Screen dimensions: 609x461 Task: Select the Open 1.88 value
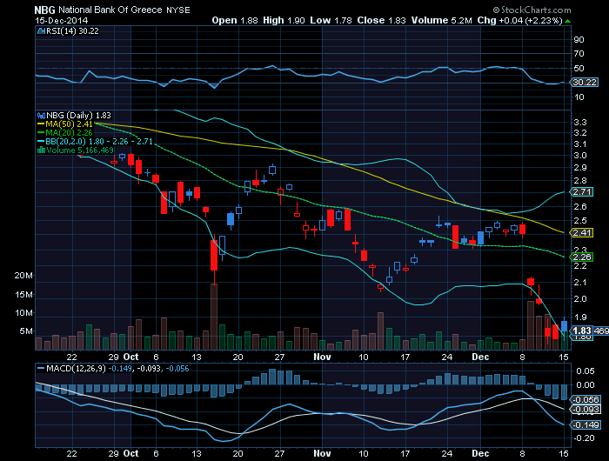click(235, 20)
